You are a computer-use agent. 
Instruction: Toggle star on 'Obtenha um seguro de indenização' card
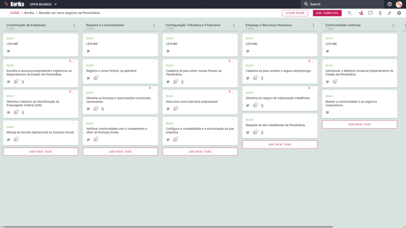coord(309,88)
